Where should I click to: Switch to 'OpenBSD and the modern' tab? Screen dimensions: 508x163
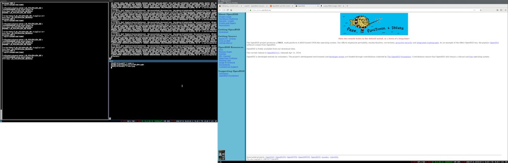282,6
